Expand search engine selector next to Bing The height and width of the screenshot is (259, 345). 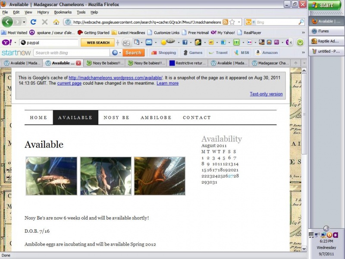click(x=254, y=22)
